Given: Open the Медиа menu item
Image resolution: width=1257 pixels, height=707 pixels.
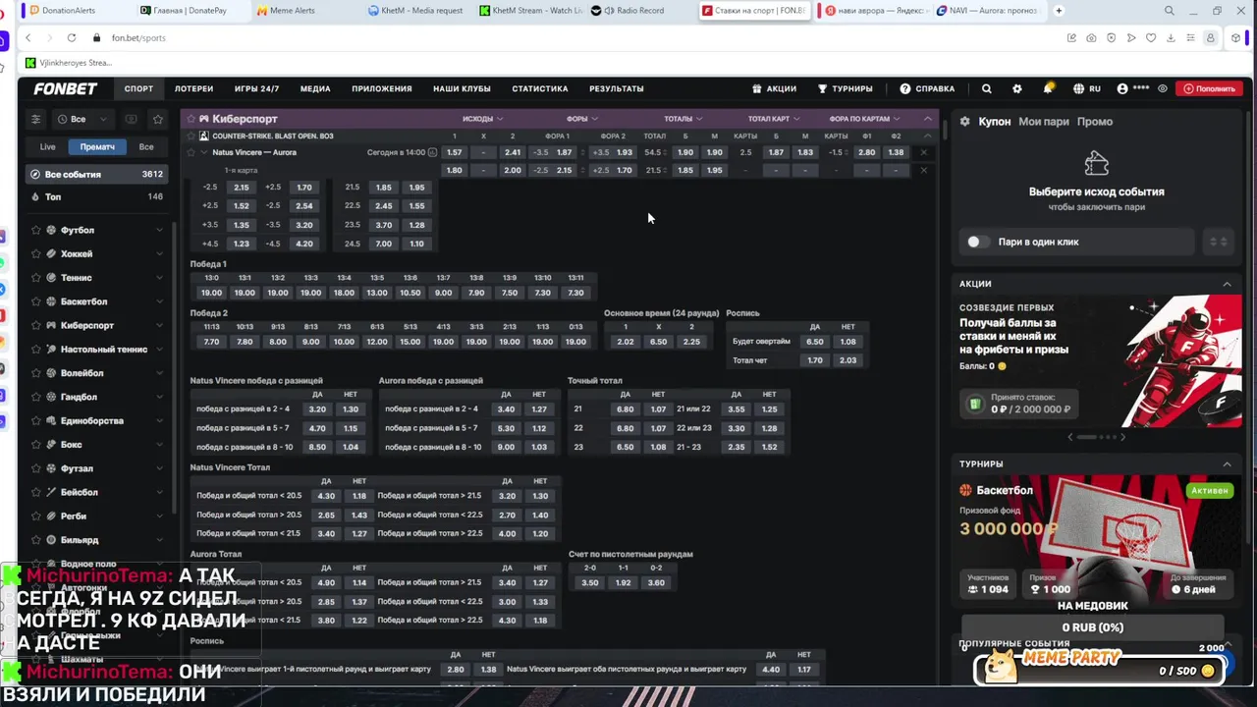Looking at the screenshot, I should [x=315, y=88].
